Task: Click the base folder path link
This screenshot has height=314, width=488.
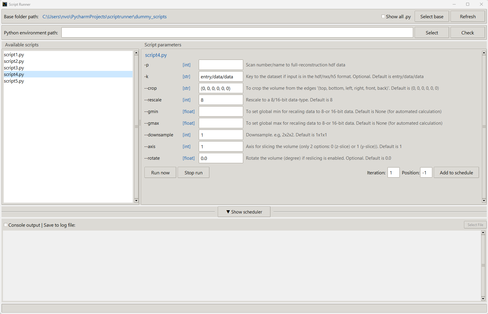Action: point(104,17)
